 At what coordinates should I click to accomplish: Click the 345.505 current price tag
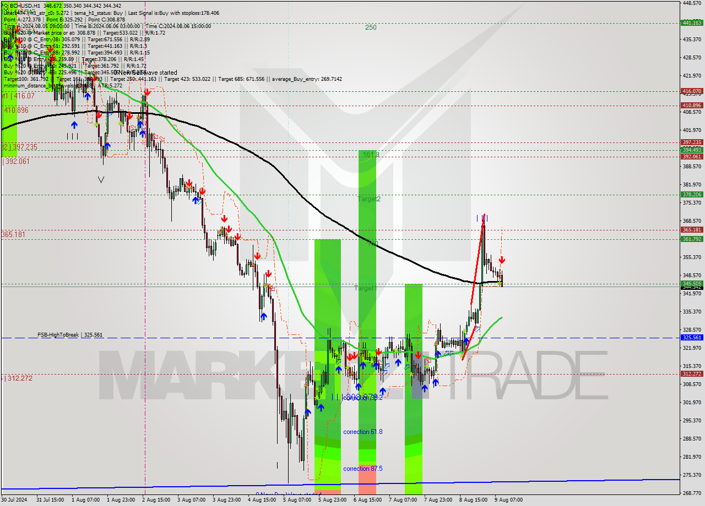click(692, 283)
